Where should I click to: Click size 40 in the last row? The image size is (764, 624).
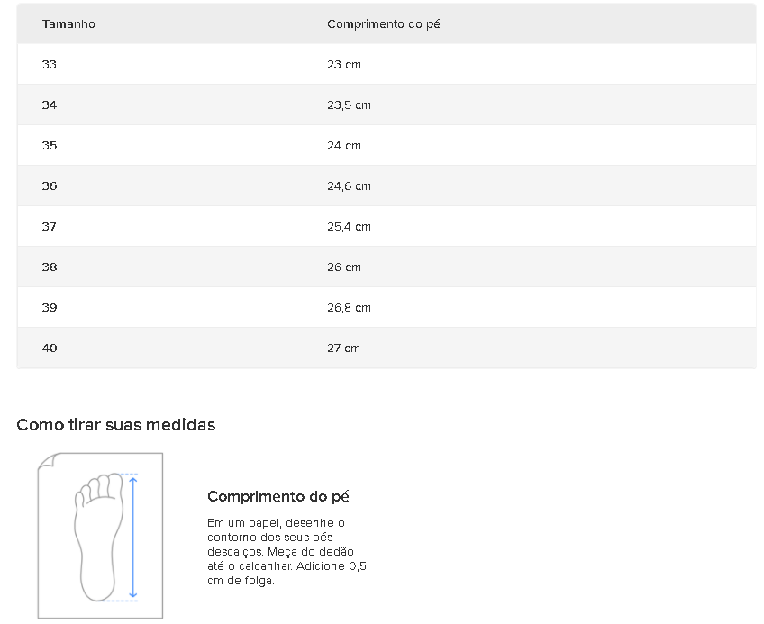pos(50,348)
